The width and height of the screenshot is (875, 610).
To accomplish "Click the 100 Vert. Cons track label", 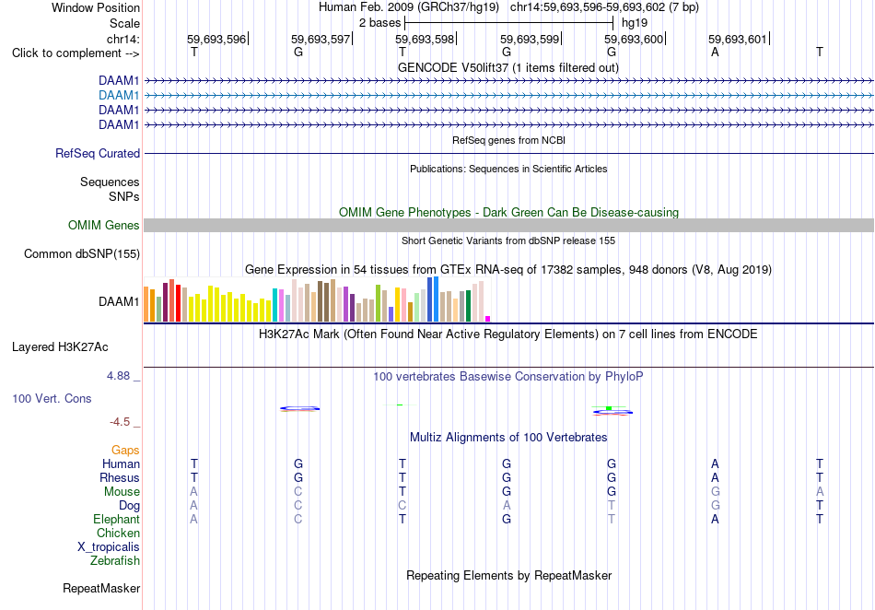I will [x=52, y=398].
